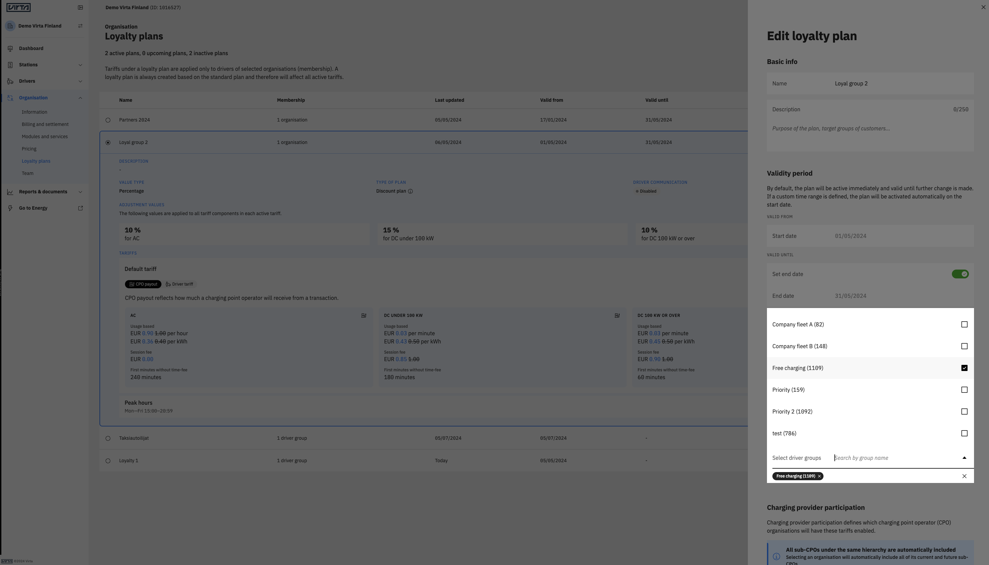Click organisation switch arrows icon
This screenshot has height=565, width=989.
[80, 26]
